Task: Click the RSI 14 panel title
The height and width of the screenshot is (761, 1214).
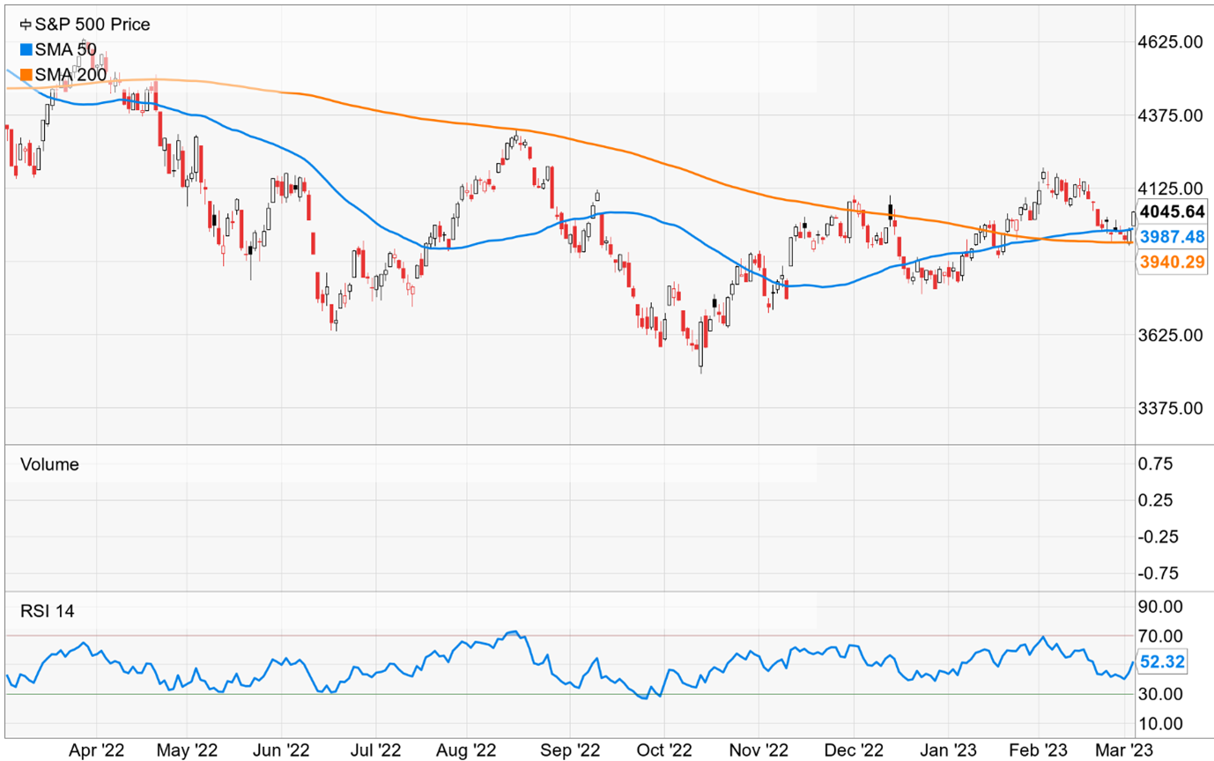Action: pos(48,612)
